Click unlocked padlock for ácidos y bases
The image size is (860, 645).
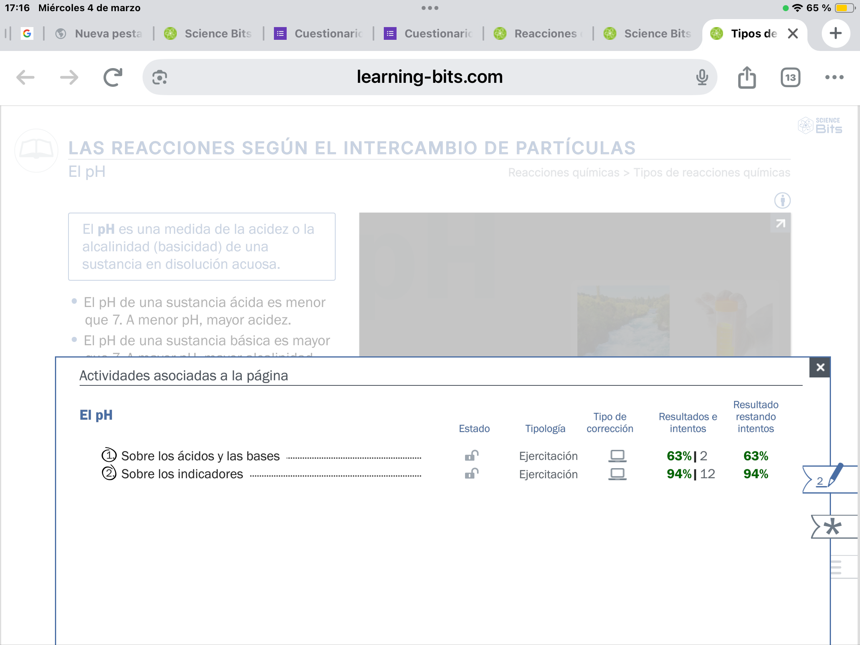tap(471, 455)
